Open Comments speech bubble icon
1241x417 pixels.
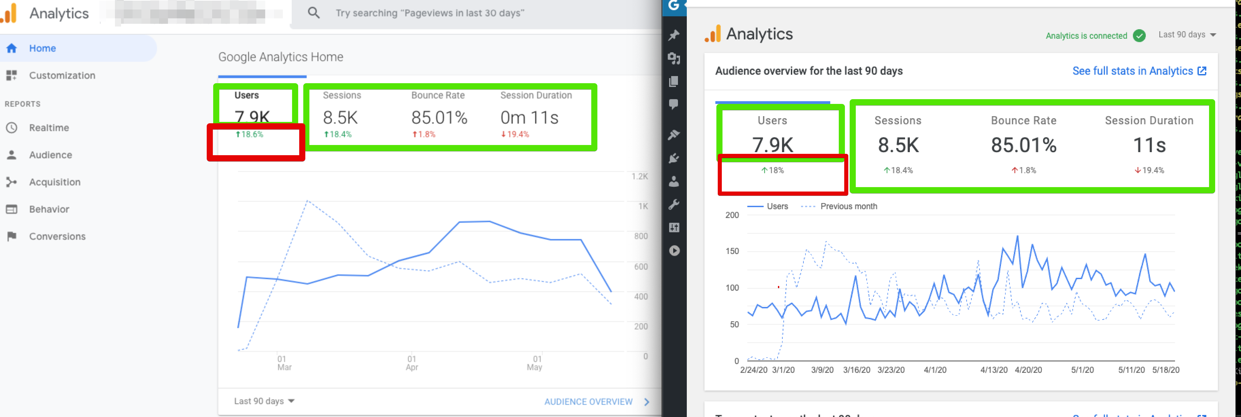(x=674, y=104)
